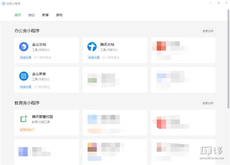The height and width of the screenshot is (165, 230).
Task: Open the 金山表单 blue form icon
Action: [x=24, y=76]
